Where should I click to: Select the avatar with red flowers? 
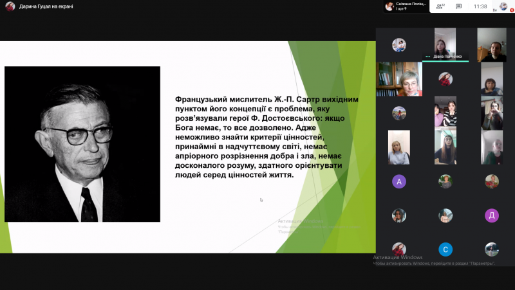(x=492, y=181)
